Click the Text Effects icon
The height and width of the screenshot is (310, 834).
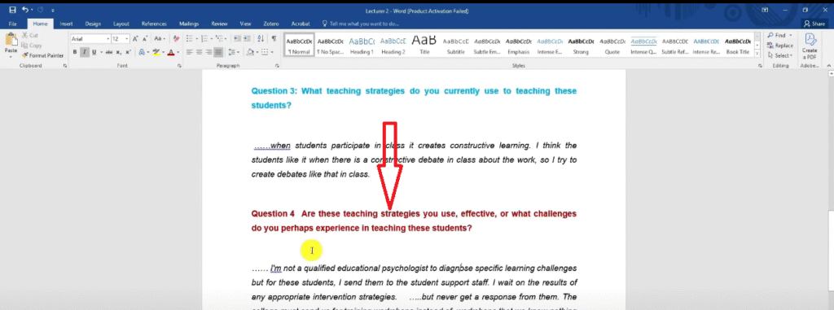coord(142,52)
